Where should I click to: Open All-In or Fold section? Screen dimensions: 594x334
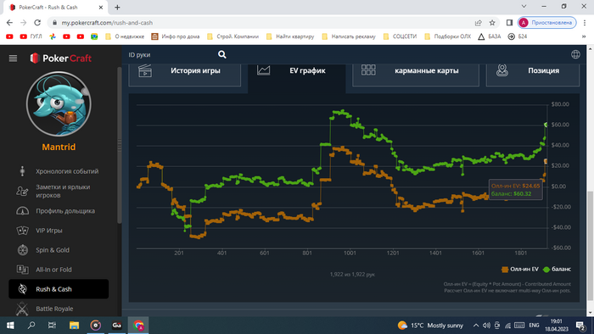point(53,270)
